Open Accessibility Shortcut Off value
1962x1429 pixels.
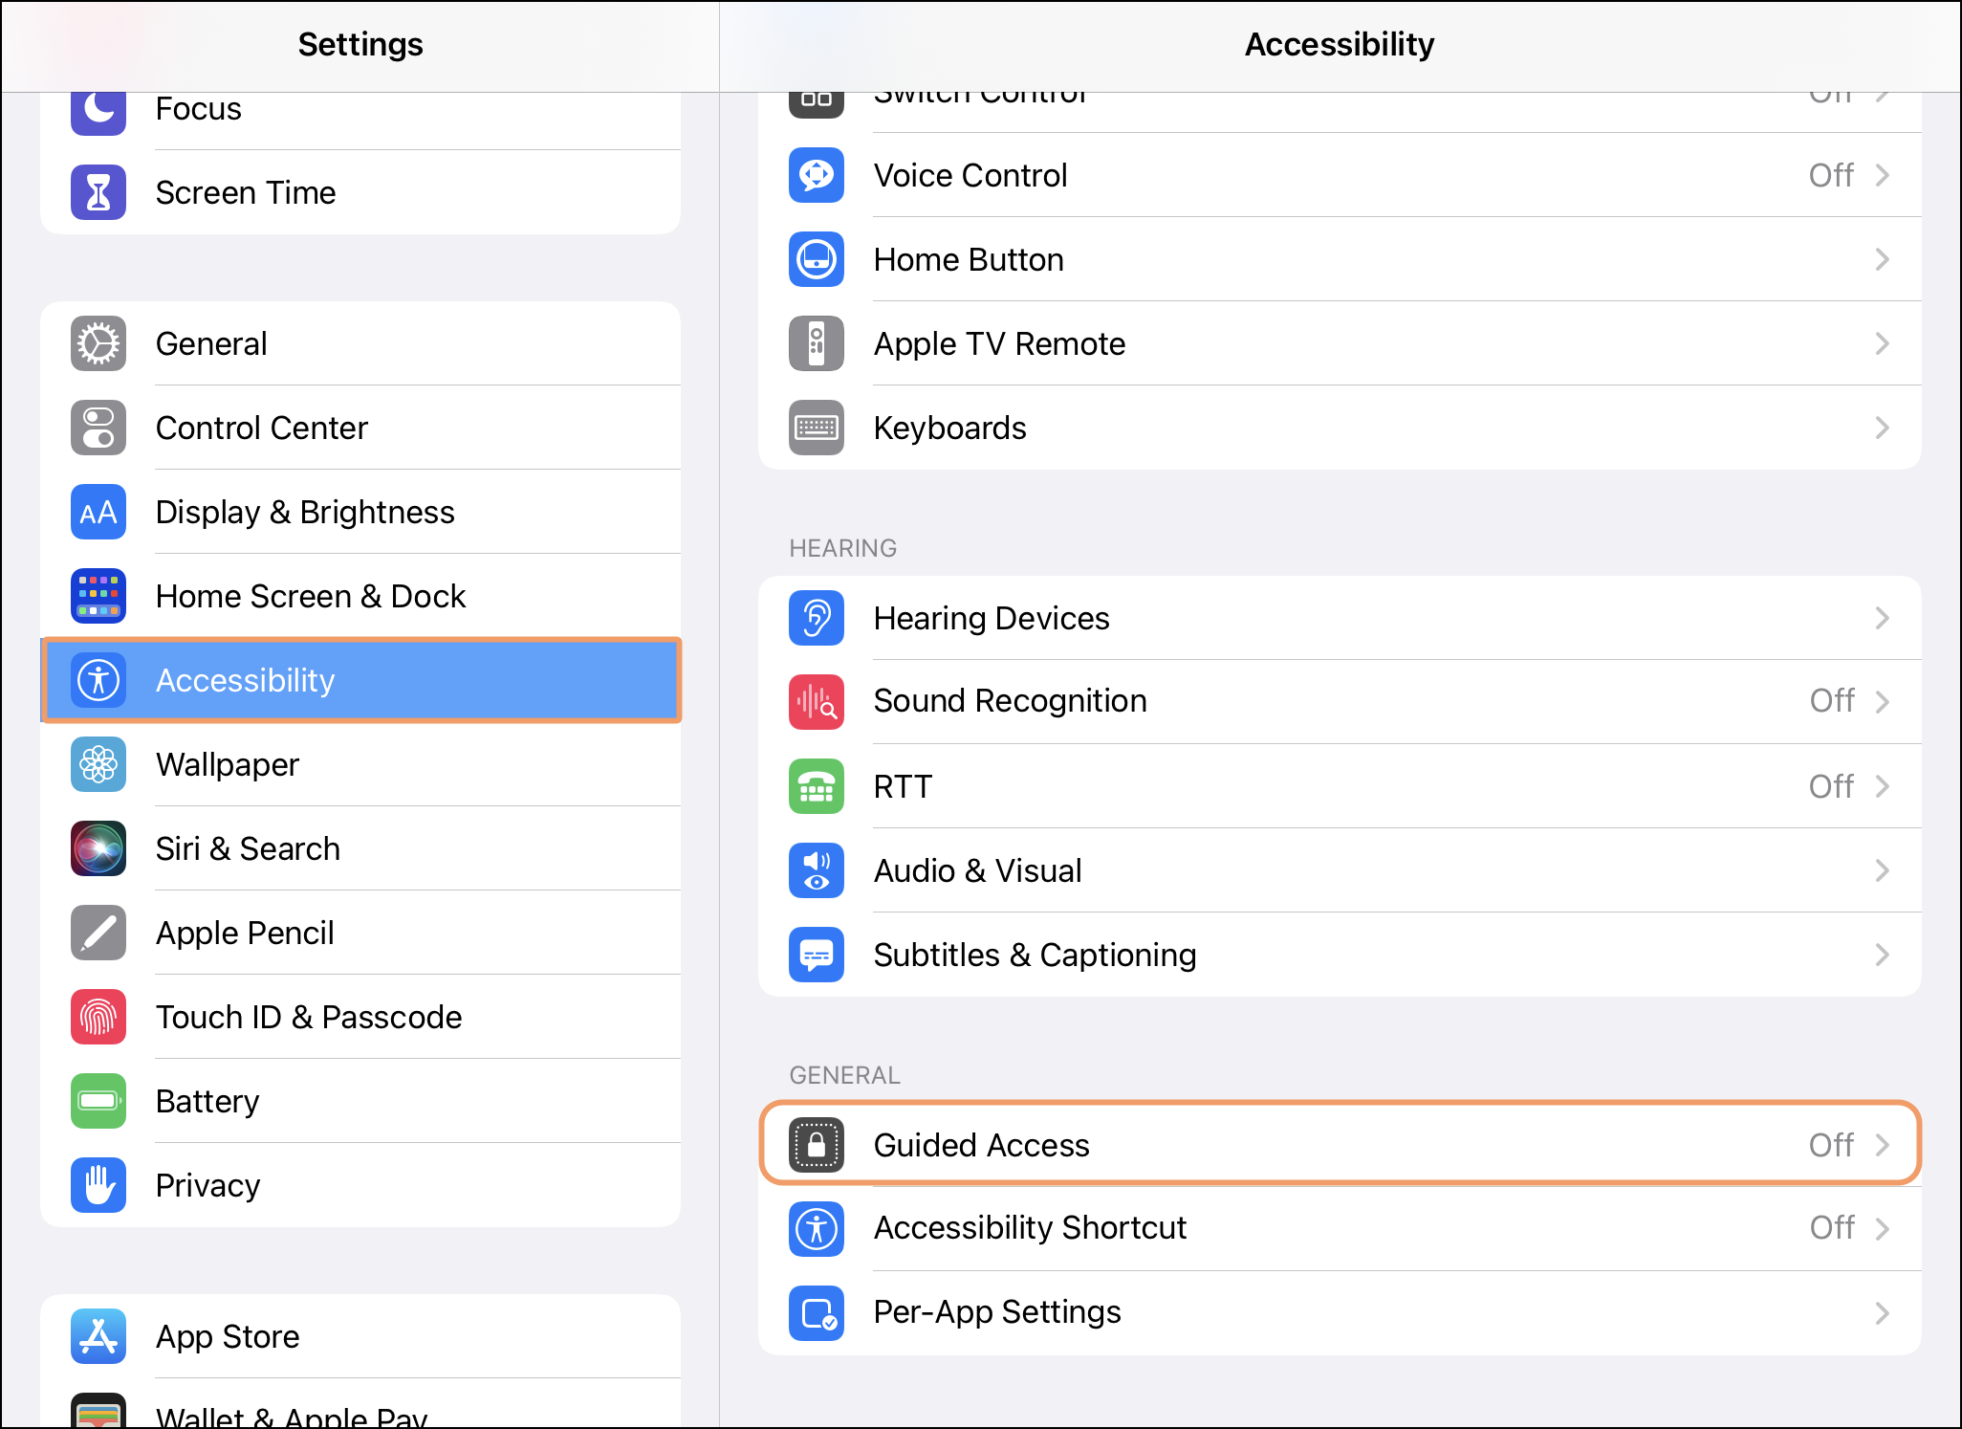coord(1831,1228)
